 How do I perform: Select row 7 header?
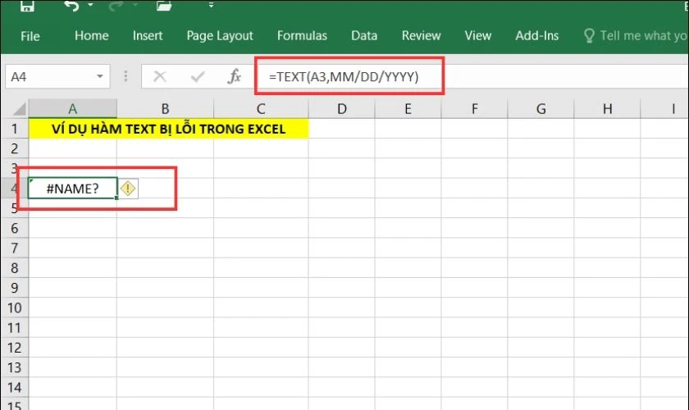tap(15, 248)
